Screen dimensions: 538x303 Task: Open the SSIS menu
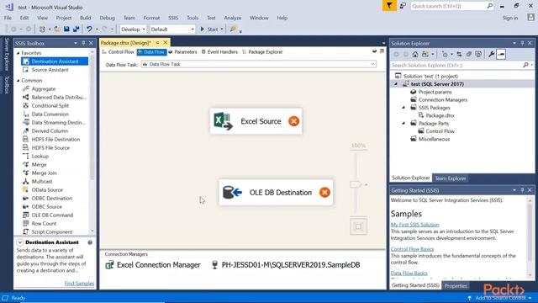coord(173,18)
